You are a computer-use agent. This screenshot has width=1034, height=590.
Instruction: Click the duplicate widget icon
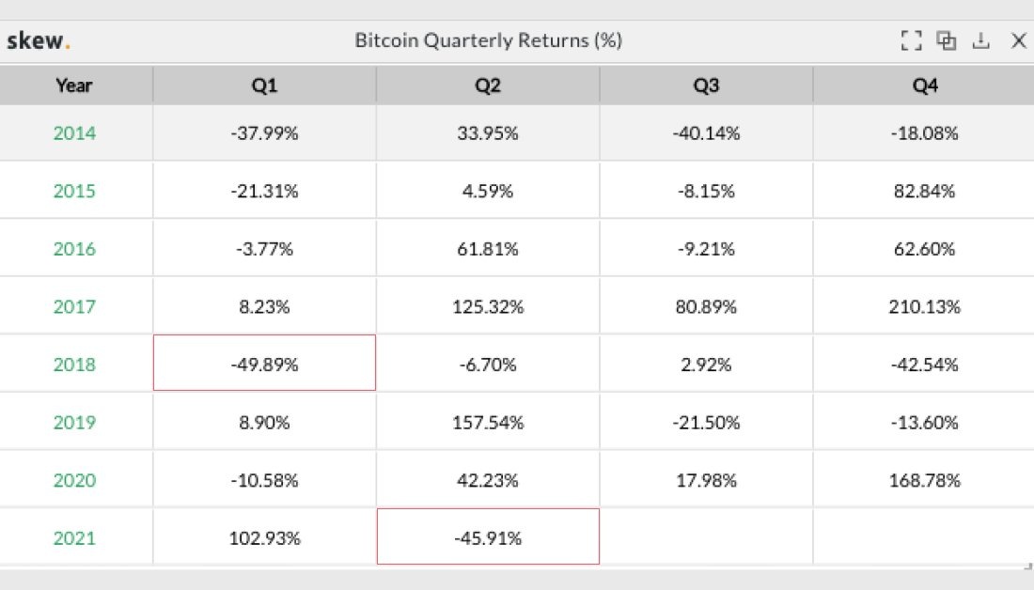point(947,40)
